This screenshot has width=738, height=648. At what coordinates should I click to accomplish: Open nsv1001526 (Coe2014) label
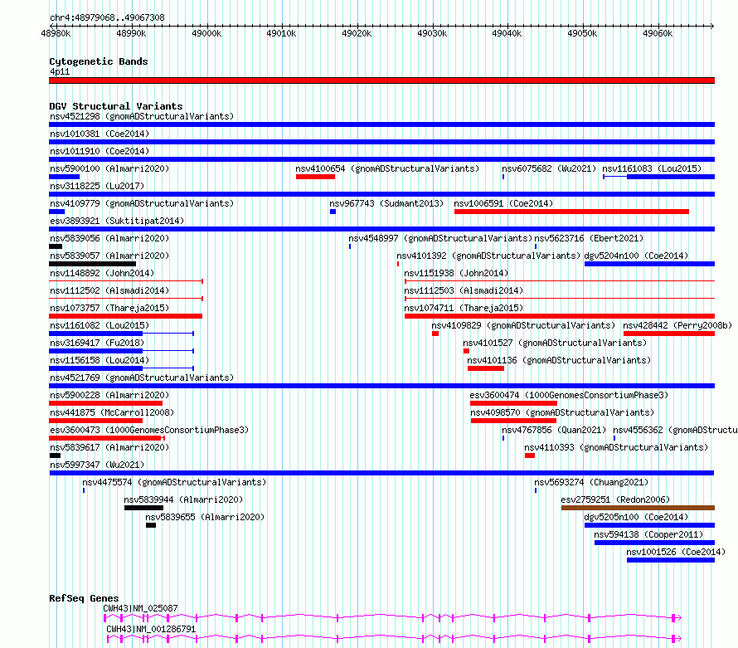coord(676,552)
